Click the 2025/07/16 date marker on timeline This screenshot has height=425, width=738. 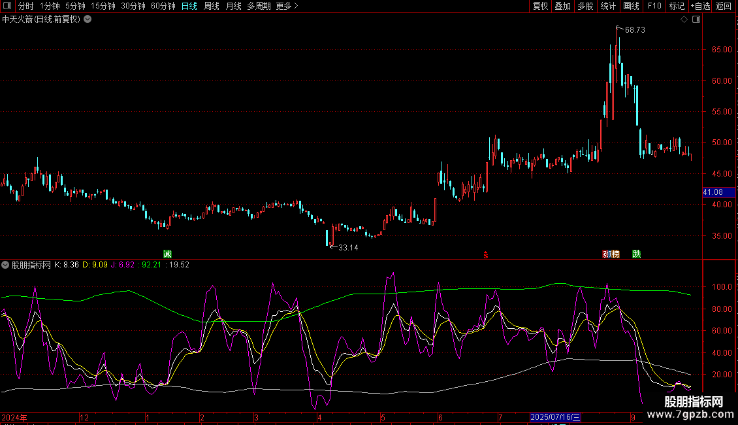click(554, 417)
